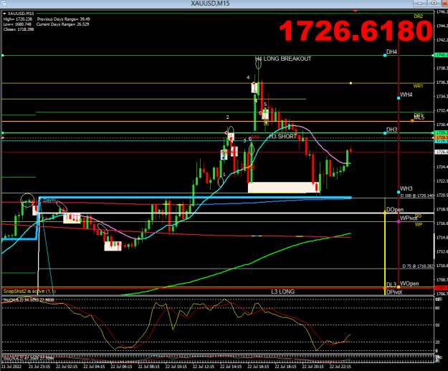Open the dropdown triangle beside XAUUSD,M15 label
Viewport: 448px width, 371px height.
(x=4, y=14)
